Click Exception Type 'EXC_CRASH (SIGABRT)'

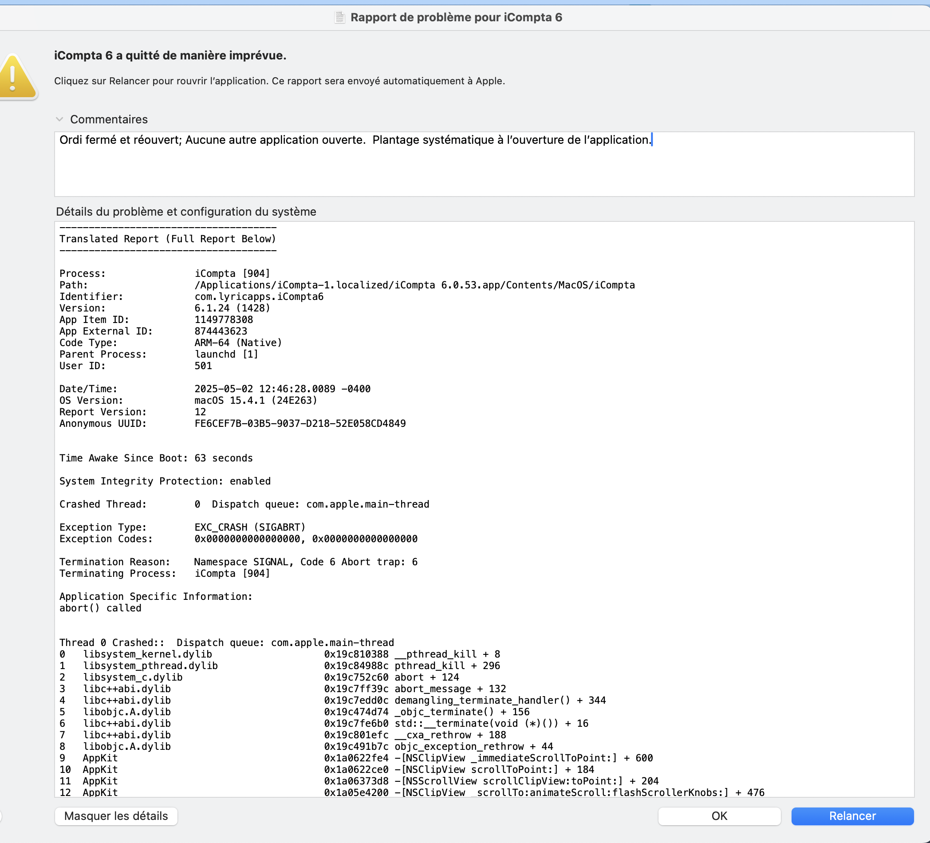250,528
